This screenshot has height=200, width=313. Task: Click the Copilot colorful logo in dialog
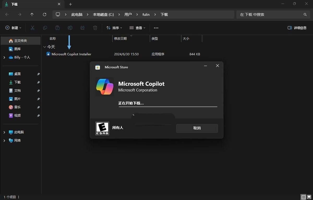click(x=105, y=87)
